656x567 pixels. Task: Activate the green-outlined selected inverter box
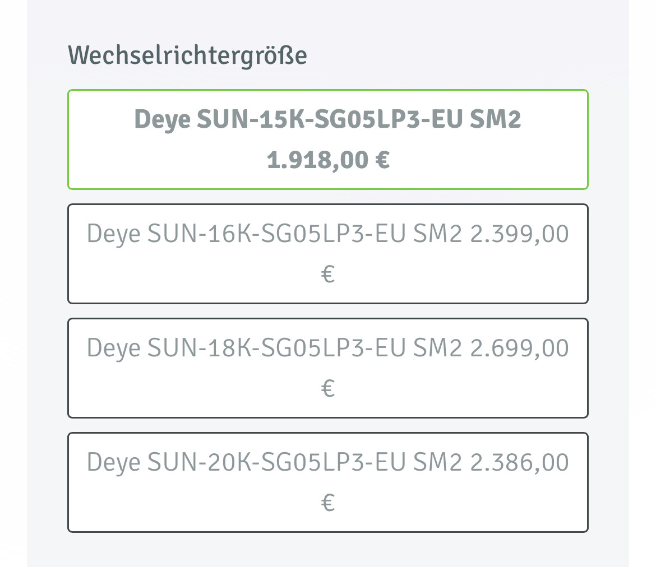click(x=328, y=140)
